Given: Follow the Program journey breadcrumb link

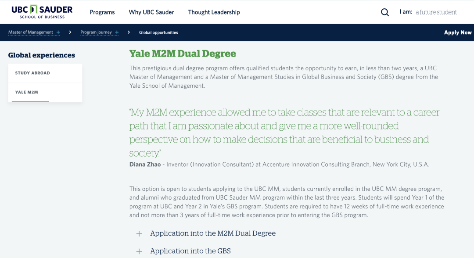Looking at the screenshot, I should (x=96, y=32).
